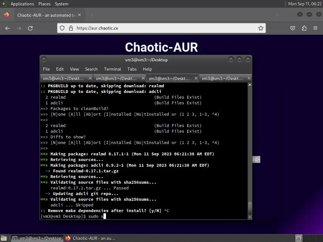
Task: Open the System menu
Action: tap(62, 4)
